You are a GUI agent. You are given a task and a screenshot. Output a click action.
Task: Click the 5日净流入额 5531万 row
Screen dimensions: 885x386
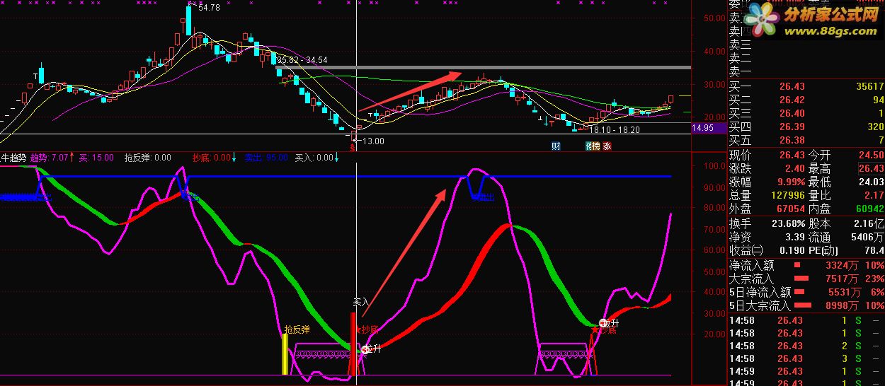tap(806, 292)
